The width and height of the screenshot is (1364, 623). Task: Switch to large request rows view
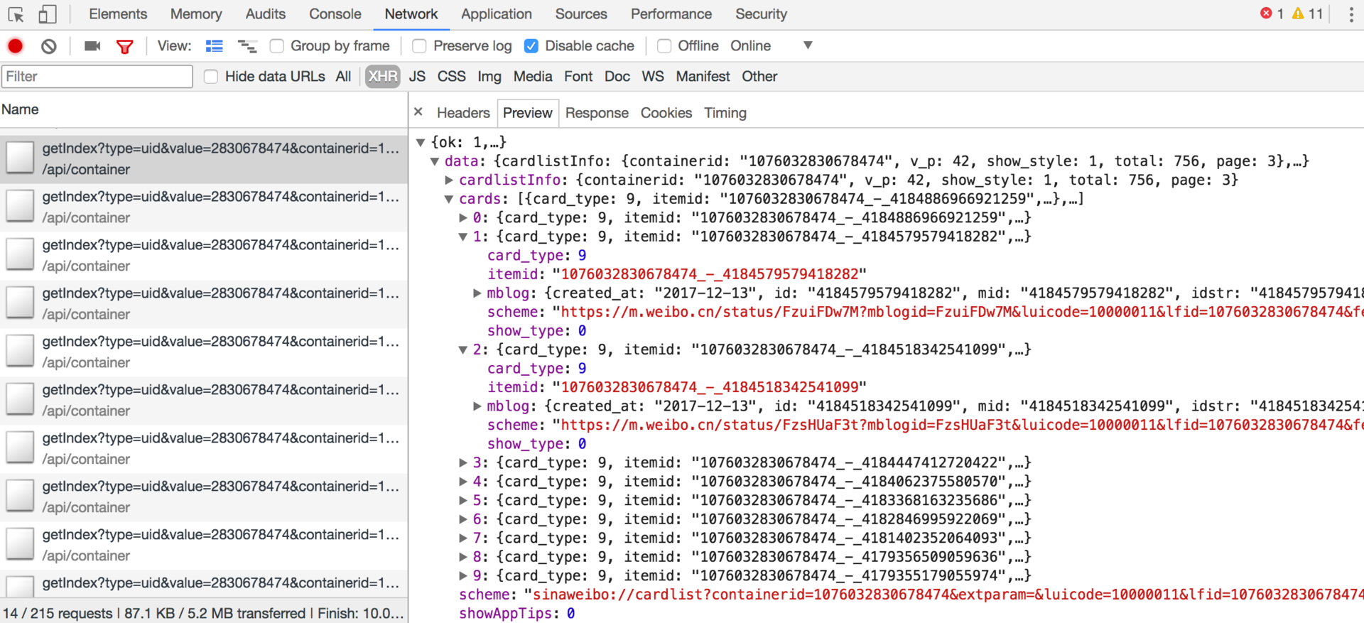[x=214, y=46]
